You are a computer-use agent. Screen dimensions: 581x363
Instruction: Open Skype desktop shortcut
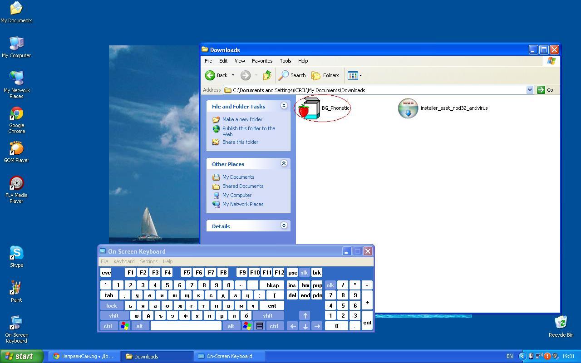[16, 254]
